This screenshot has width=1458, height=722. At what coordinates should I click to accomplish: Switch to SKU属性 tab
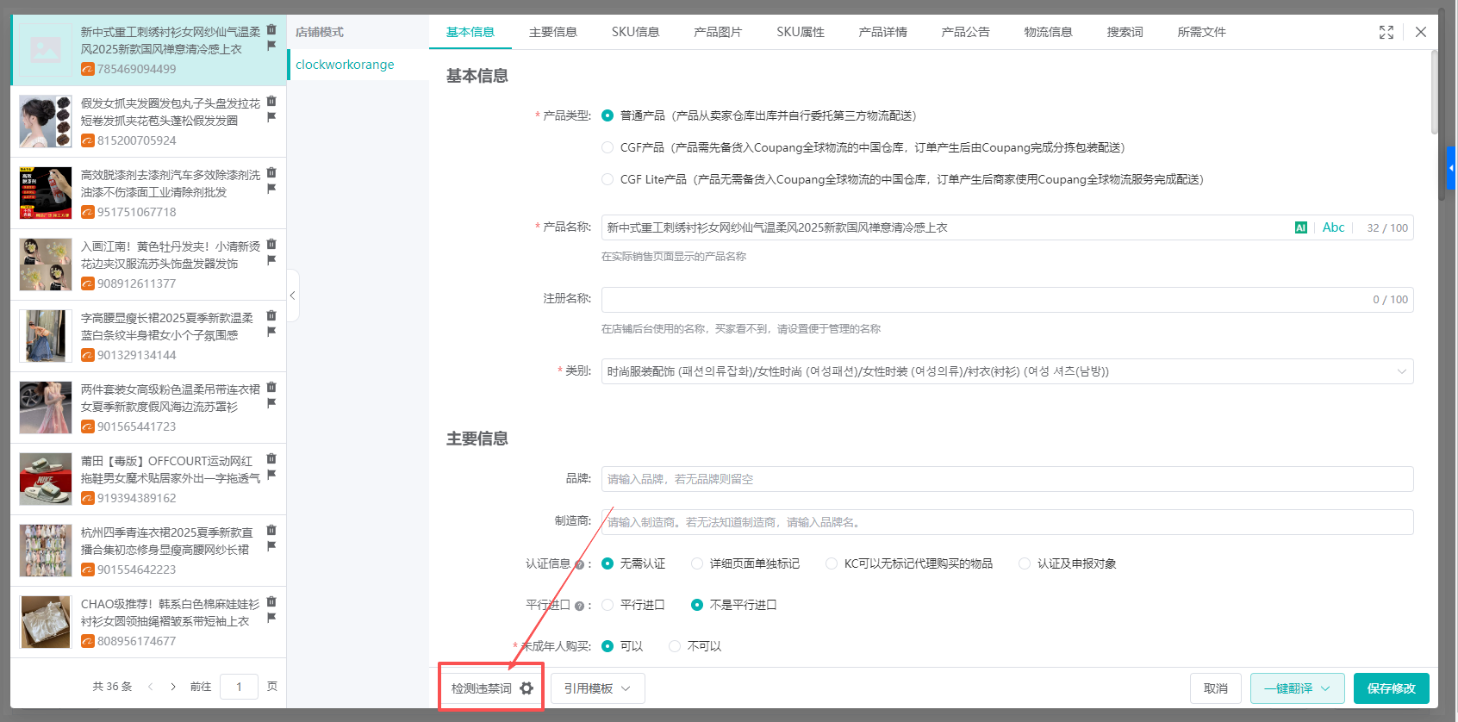tap(801, 32)
